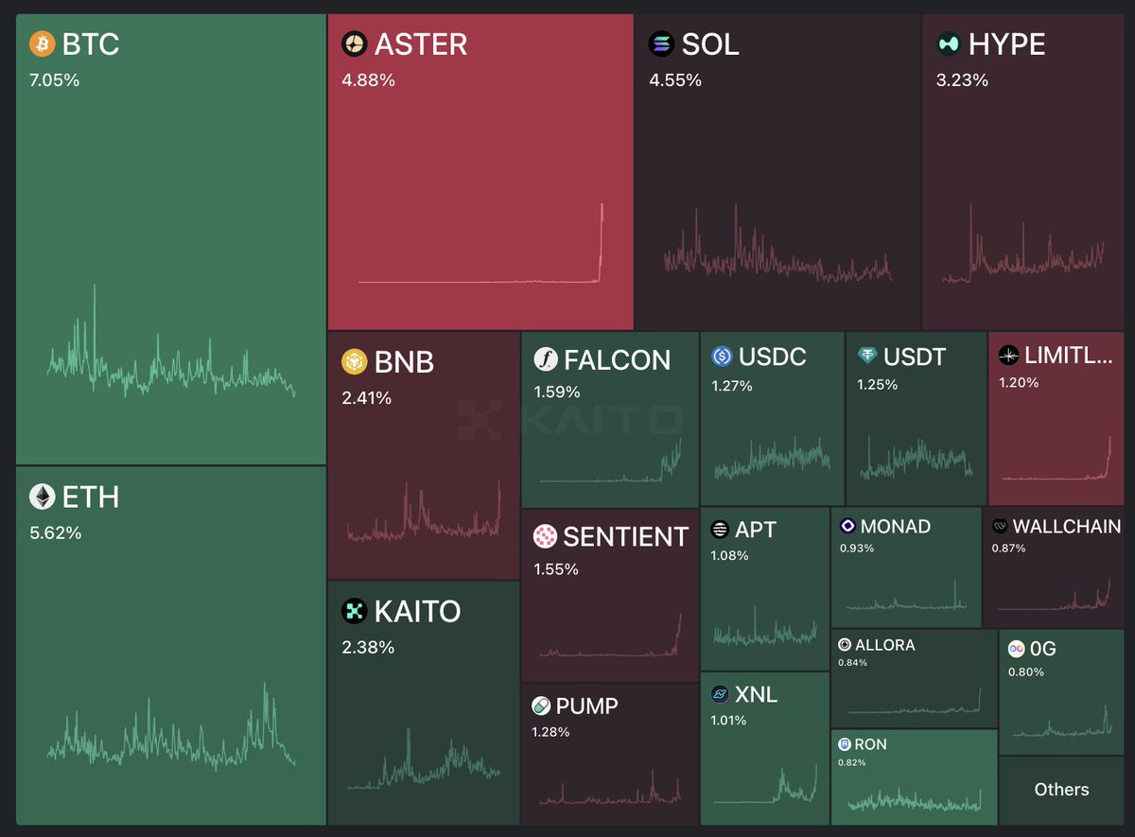Click the BNB logo icon
The width and height of the screenshot is (1135, 837).
click(x=355, y=361)
